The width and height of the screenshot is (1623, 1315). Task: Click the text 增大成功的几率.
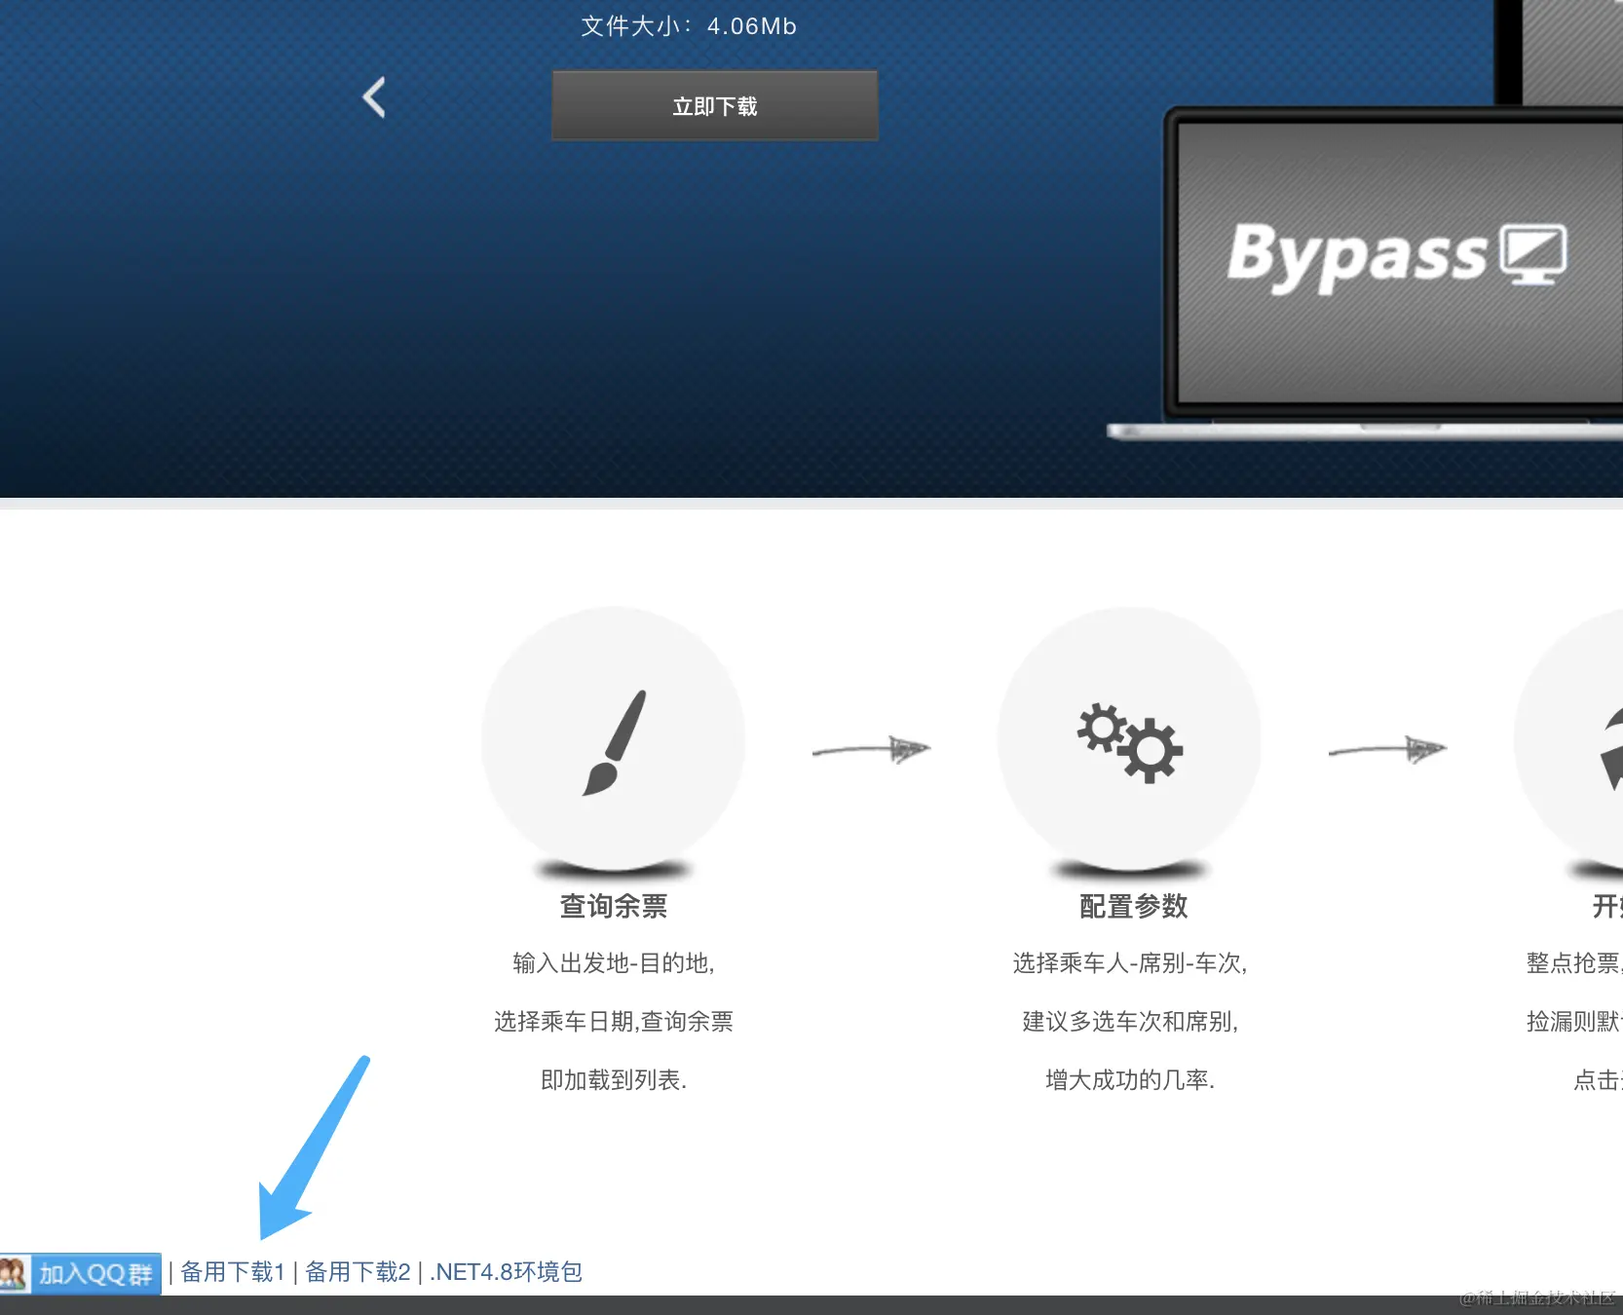click(1130, 1080)
